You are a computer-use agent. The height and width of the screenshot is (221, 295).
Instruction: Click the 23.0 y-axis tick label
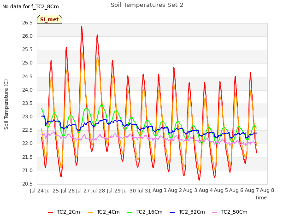pyautogui.click(x=28, y=117)
